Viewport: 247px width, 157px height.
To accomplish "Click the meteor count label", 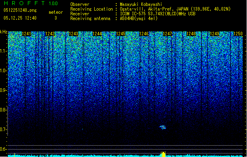I will [56, 12].
